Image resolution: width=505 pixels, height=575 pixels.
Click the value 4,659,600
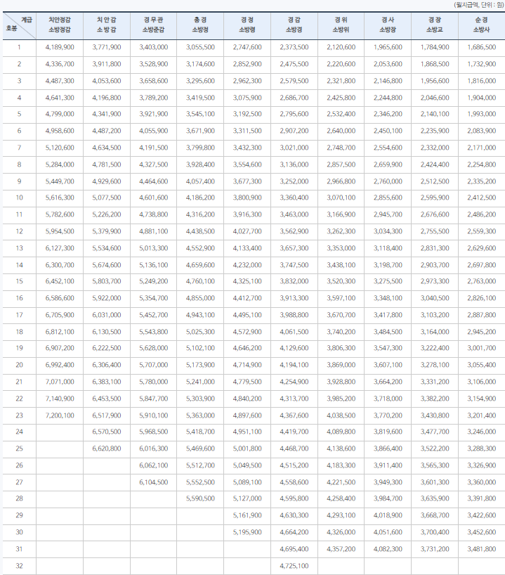200,265
